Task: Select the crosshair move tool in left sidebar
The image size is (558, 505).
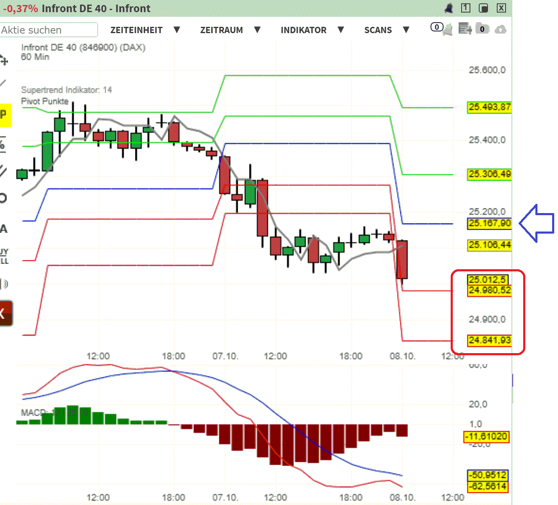Action: 3,60
